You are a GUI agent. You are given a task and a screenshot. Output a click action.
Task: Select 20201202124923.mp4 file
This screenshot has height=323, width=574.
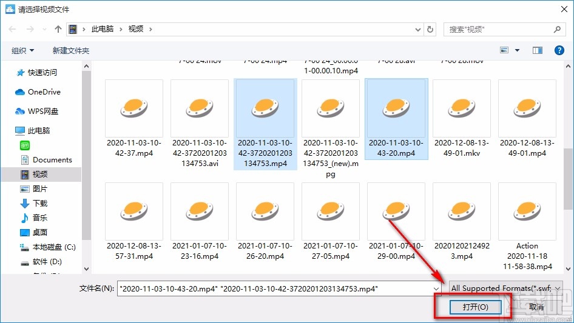pyautogui.click(x=462, y=222)
